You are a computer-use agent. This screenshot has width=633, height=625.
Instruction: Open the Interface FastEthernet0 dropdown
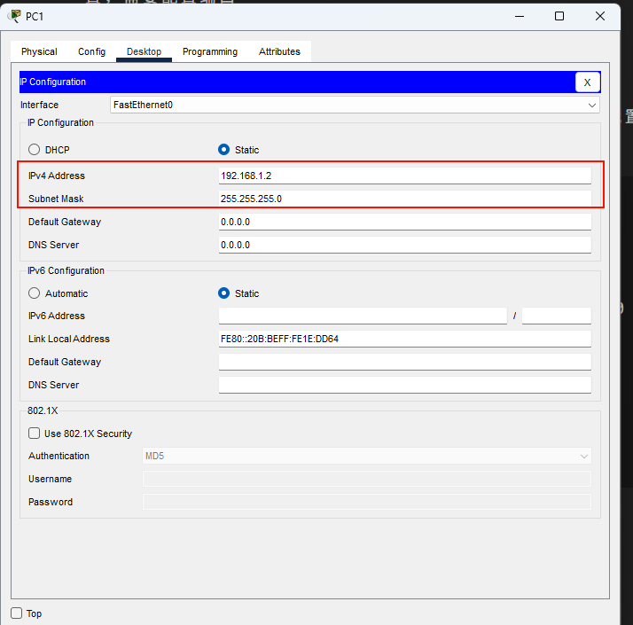tap(355, 105)
